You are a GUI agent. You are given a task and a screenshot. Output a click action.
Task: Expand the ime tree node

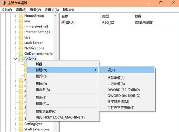coord(16,21)
